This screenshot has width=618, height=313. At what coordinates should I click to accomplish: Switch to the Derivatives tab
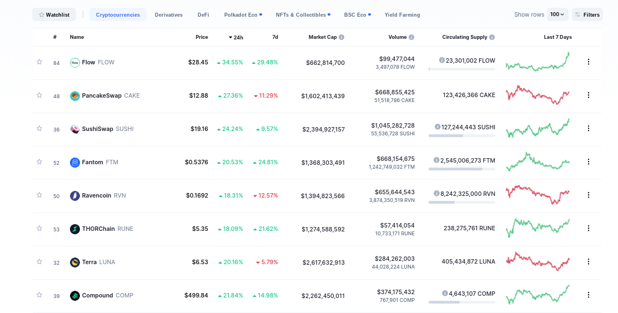tap(169, 14)
